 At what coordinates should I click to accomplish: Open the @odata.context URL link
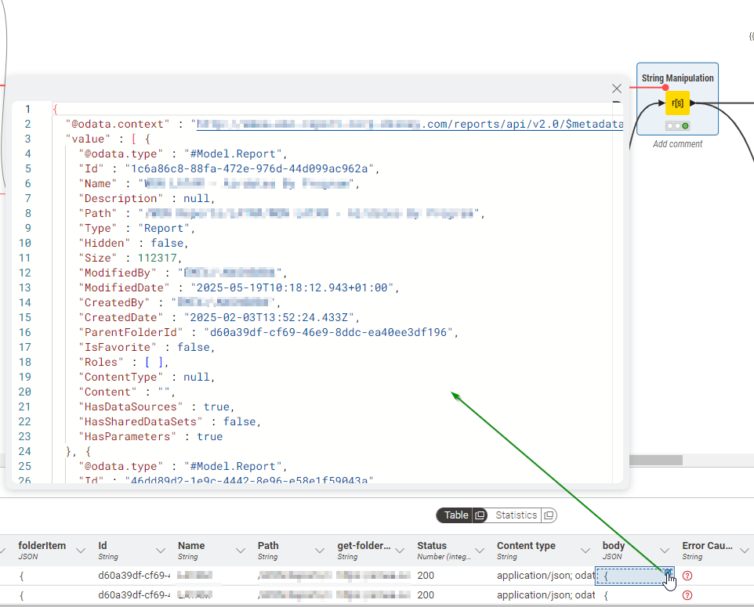(408, 124)
